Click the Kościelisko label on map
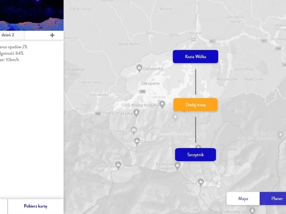Image resolution: width=286 pixels, height=214 pixels. click(x=99, y=95)
